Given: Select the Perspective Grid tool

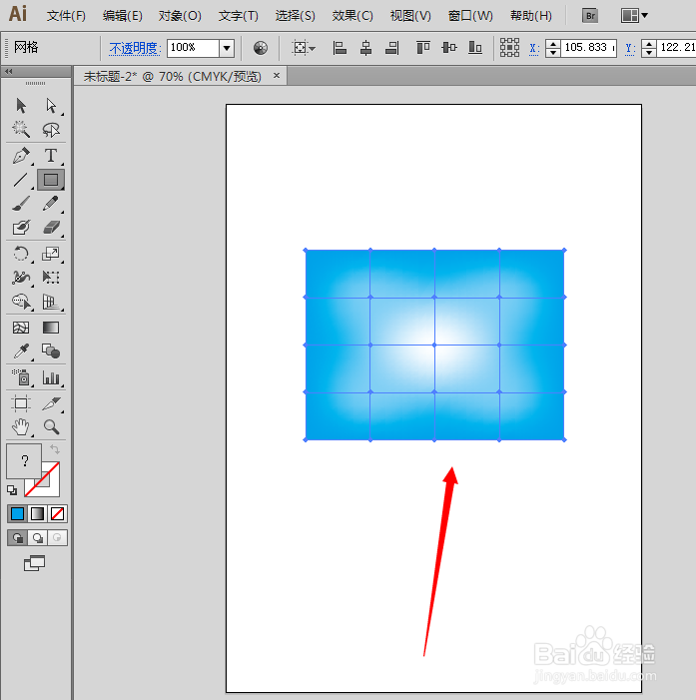Looking at the screenshot, I should coord(51,302).
